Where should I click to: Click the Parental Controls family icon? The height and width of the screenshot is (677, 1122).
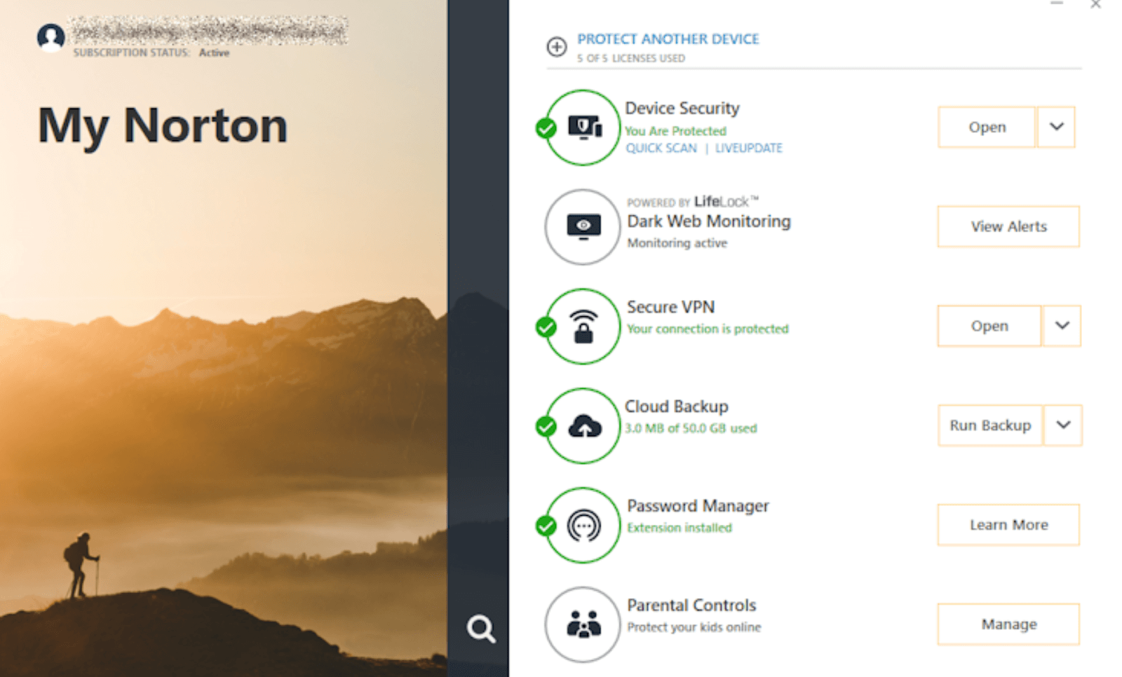(x=583, y=624)
